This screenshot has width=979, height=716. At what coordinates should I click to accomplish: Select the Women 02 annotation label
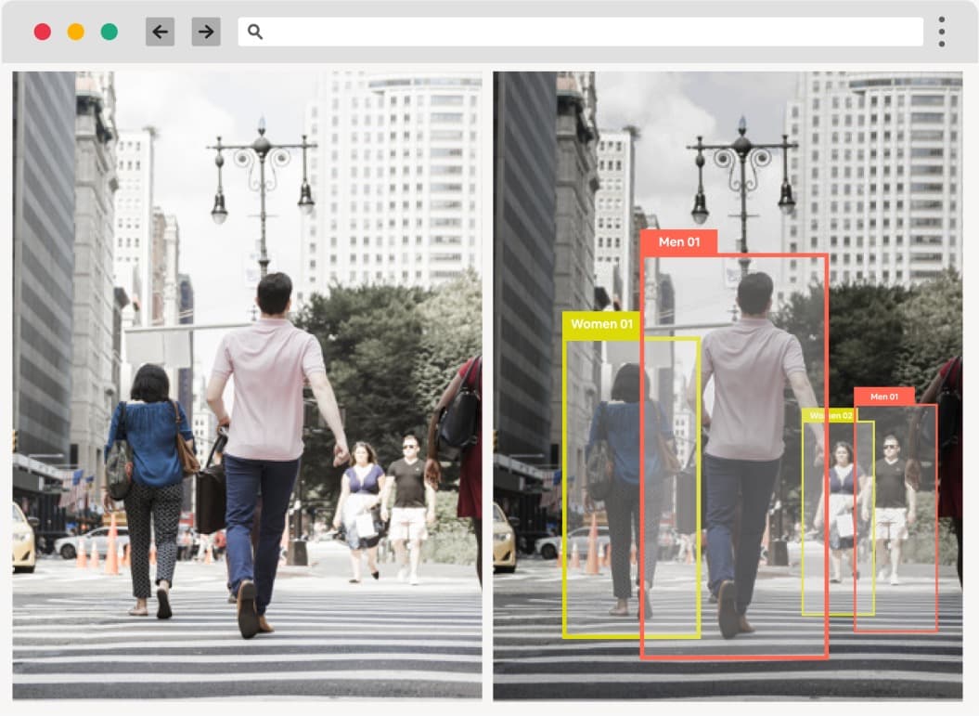click(831, 415)
